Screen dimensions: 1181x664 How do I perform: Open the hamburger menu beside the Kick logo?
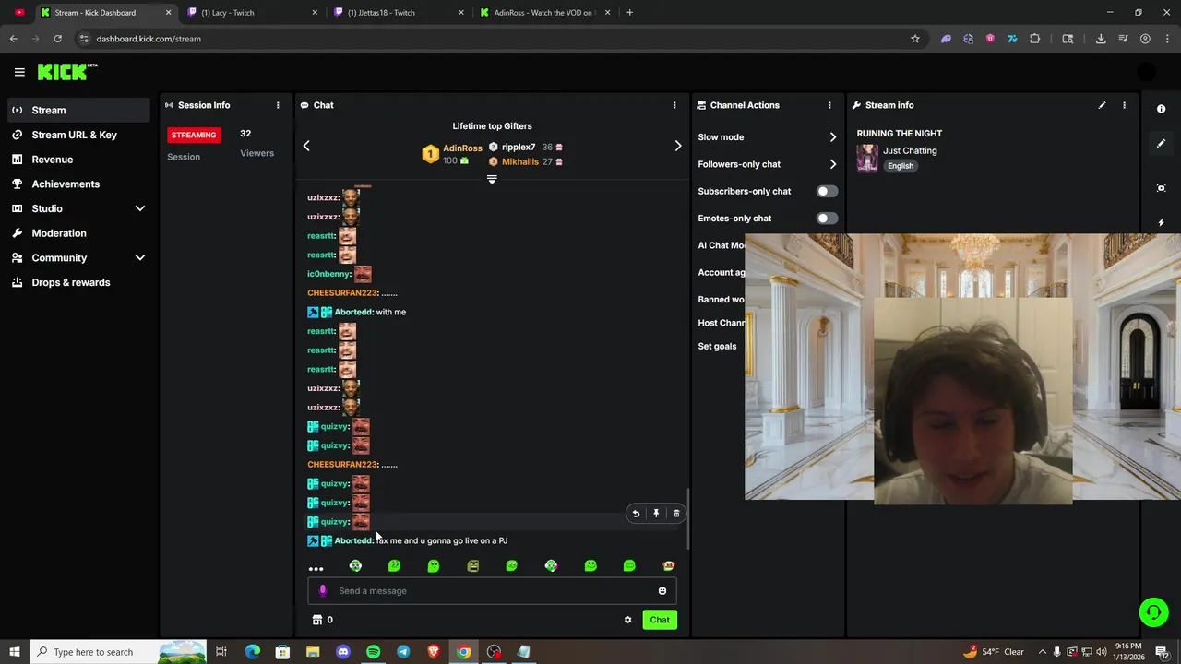[19, 72]
